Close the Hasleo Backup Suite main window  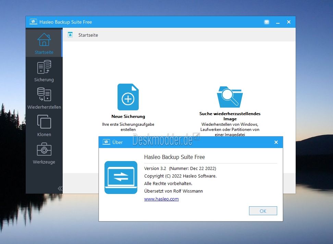tap(289, 22)
